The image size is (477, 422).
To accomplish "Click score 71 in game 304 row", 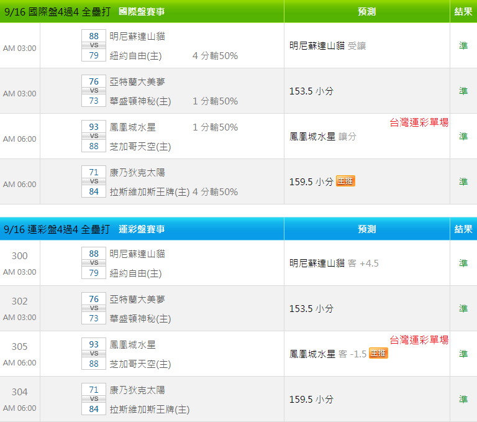I will [x=94, y=390].
